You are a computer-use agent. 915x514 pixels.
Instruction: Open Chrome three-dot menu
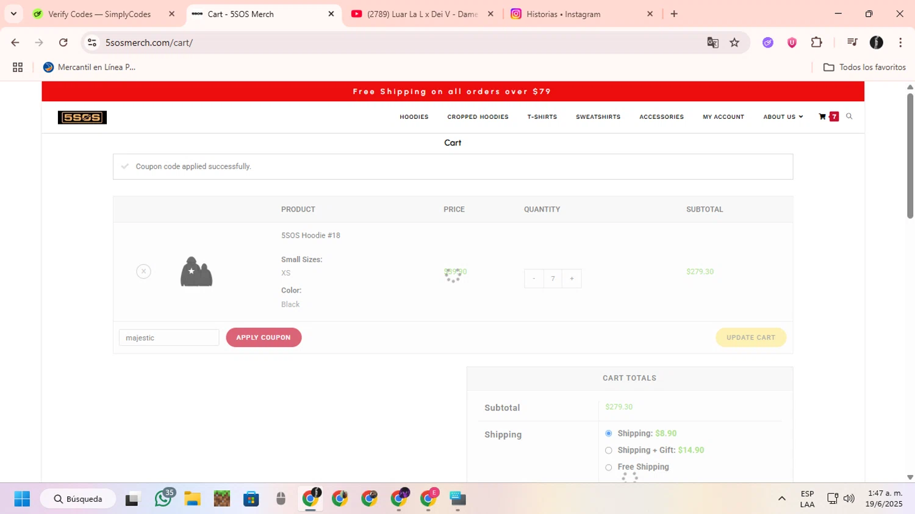click(x=900, y=43)
